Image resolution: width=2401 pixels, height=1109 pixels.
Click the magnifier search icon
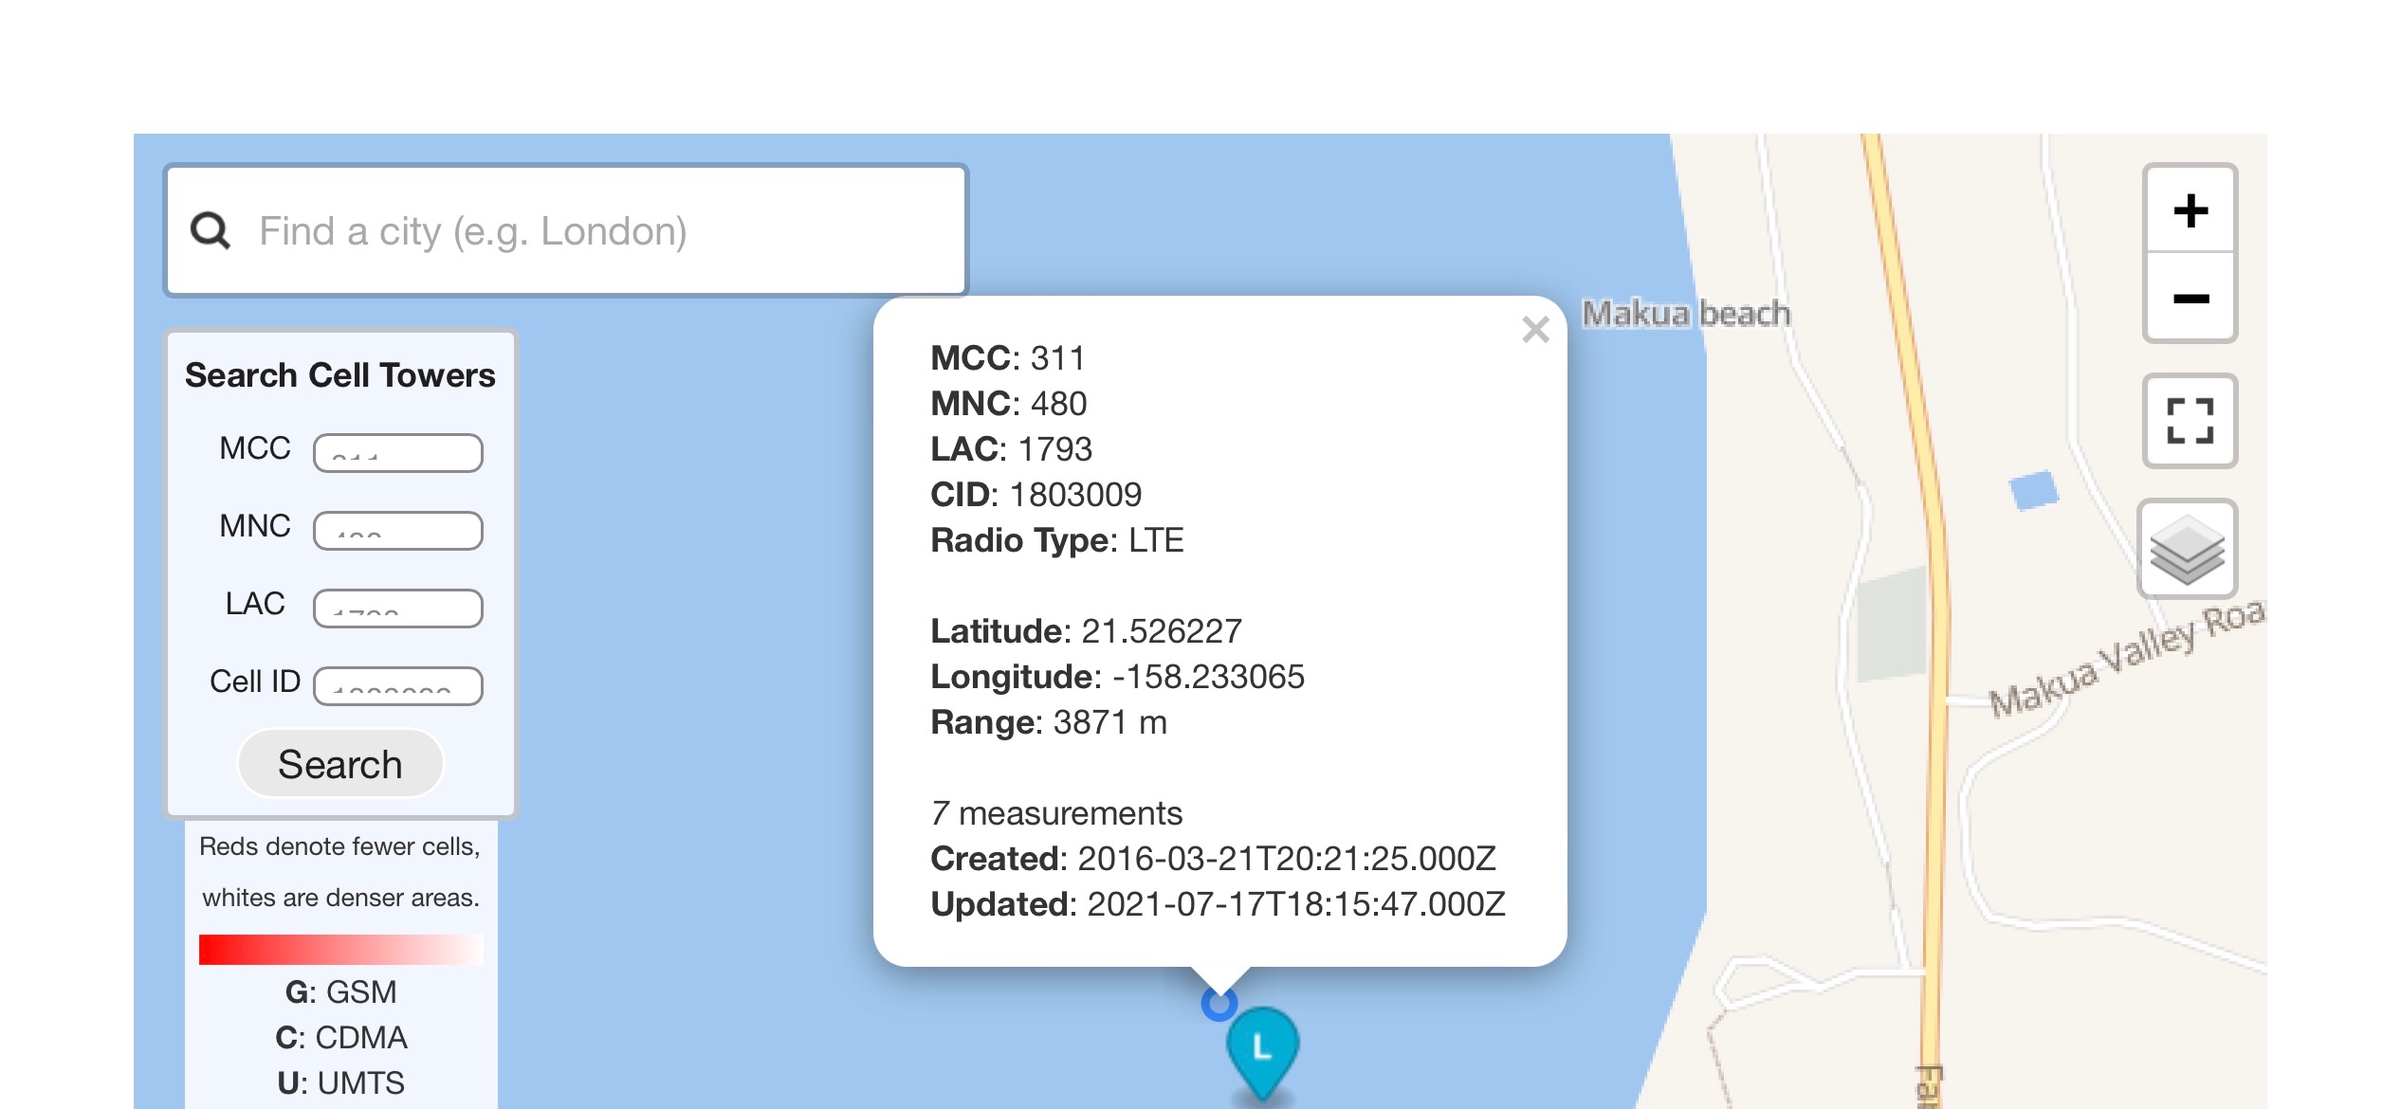(x=211, y=230)
